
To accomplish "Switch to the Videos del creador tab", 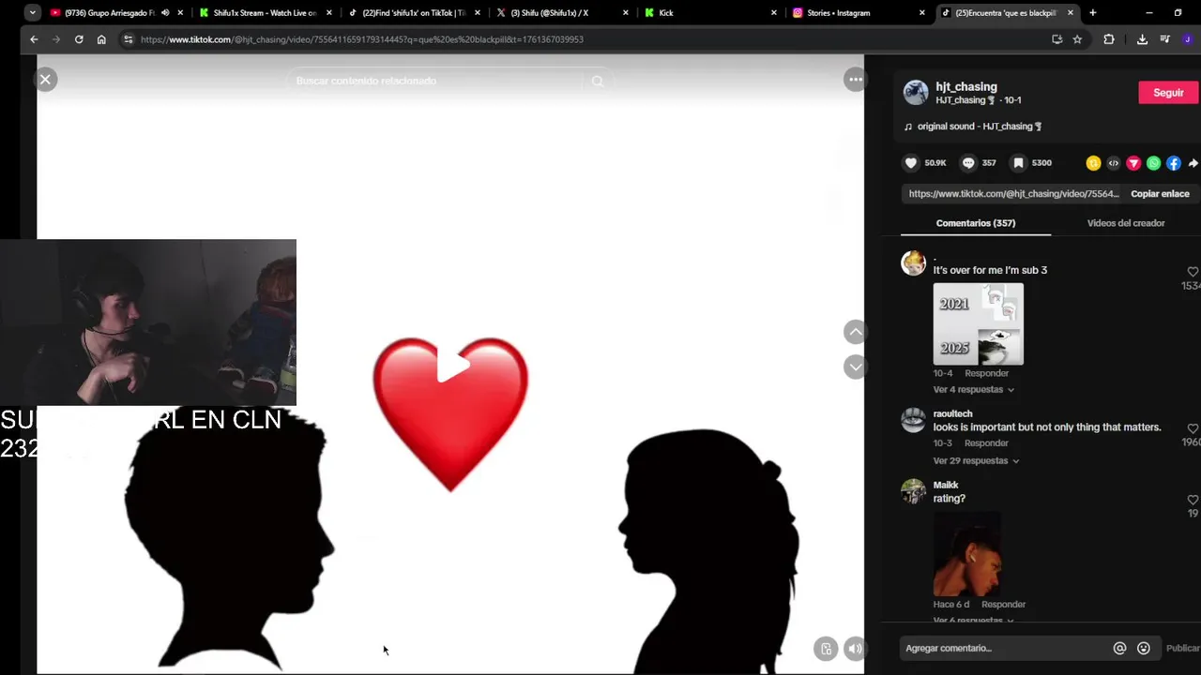I will pyautogui.click(x=1126, y=223).
